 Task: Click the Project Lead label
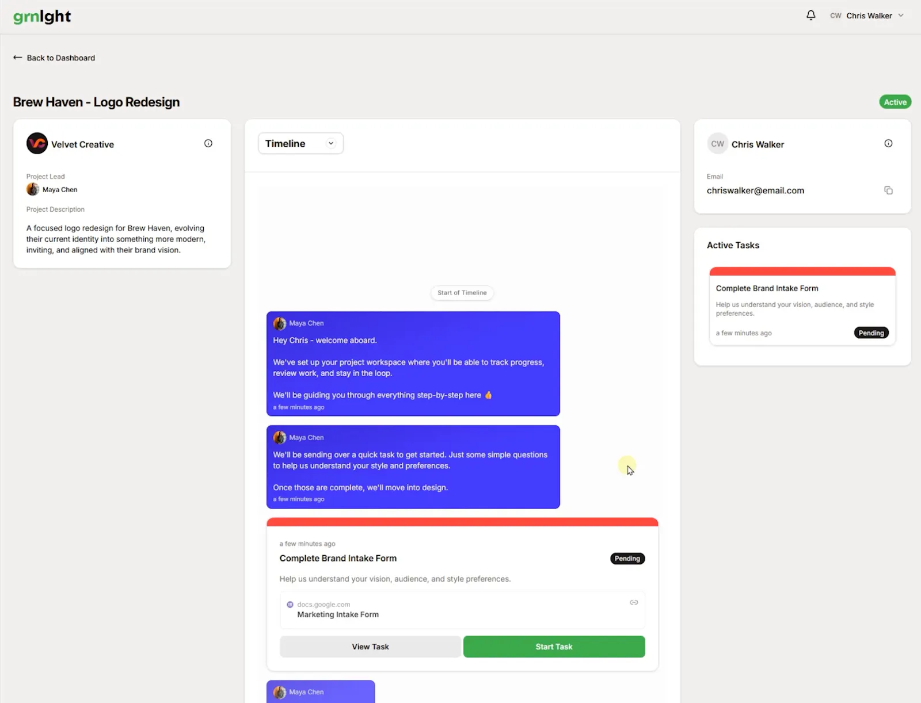pos(45,177)
